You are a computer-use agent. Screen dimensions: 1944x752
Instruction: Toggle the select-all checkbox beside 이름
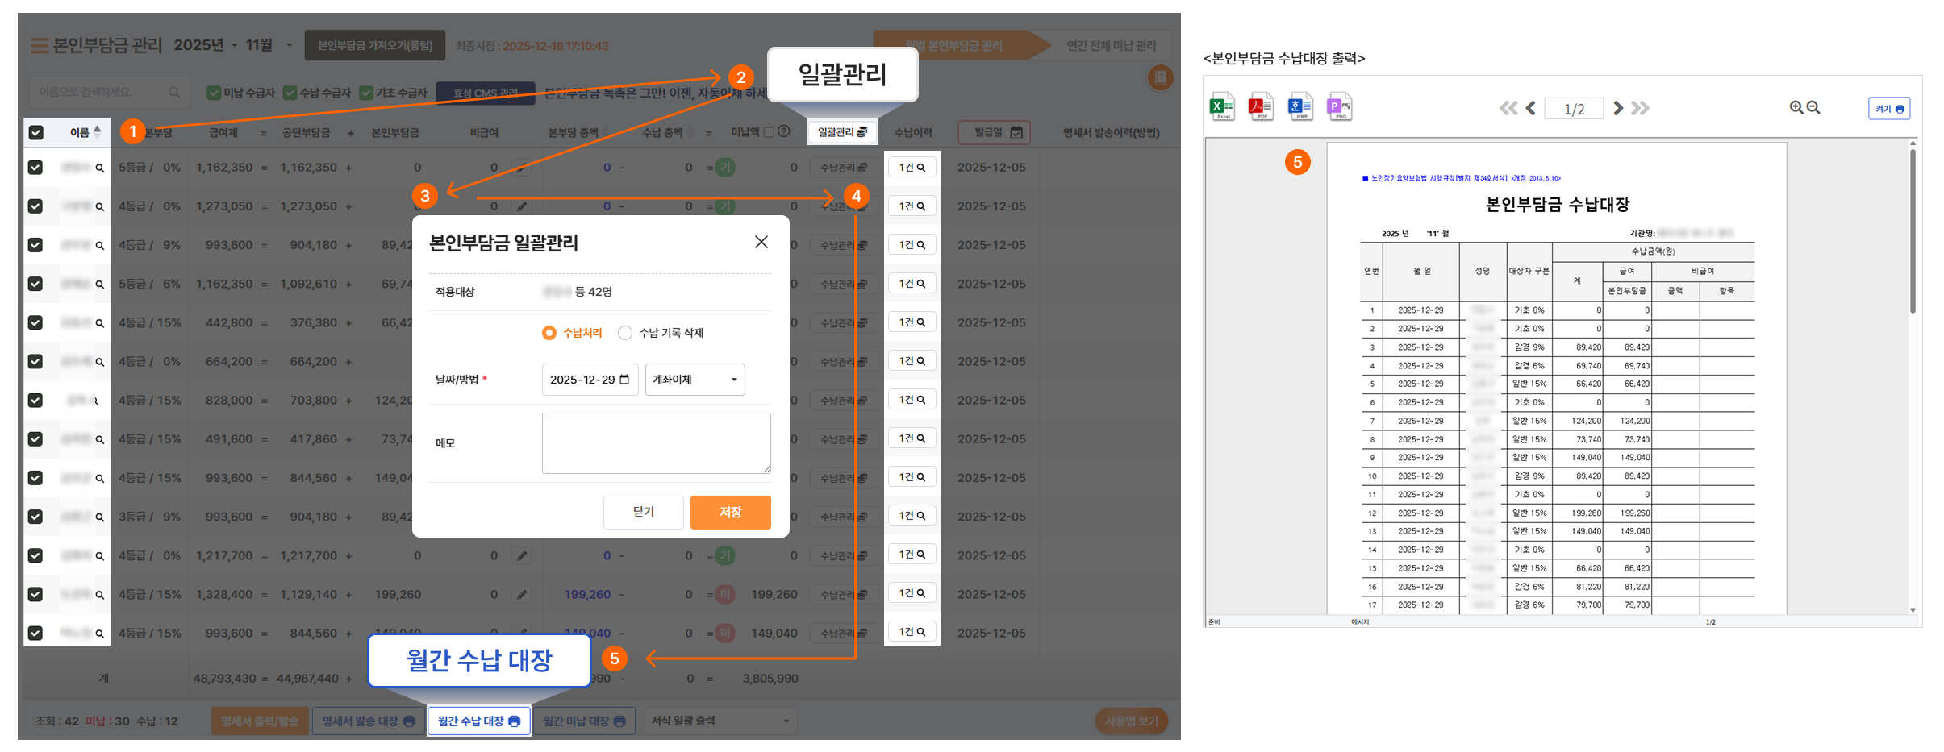[36, 132]
